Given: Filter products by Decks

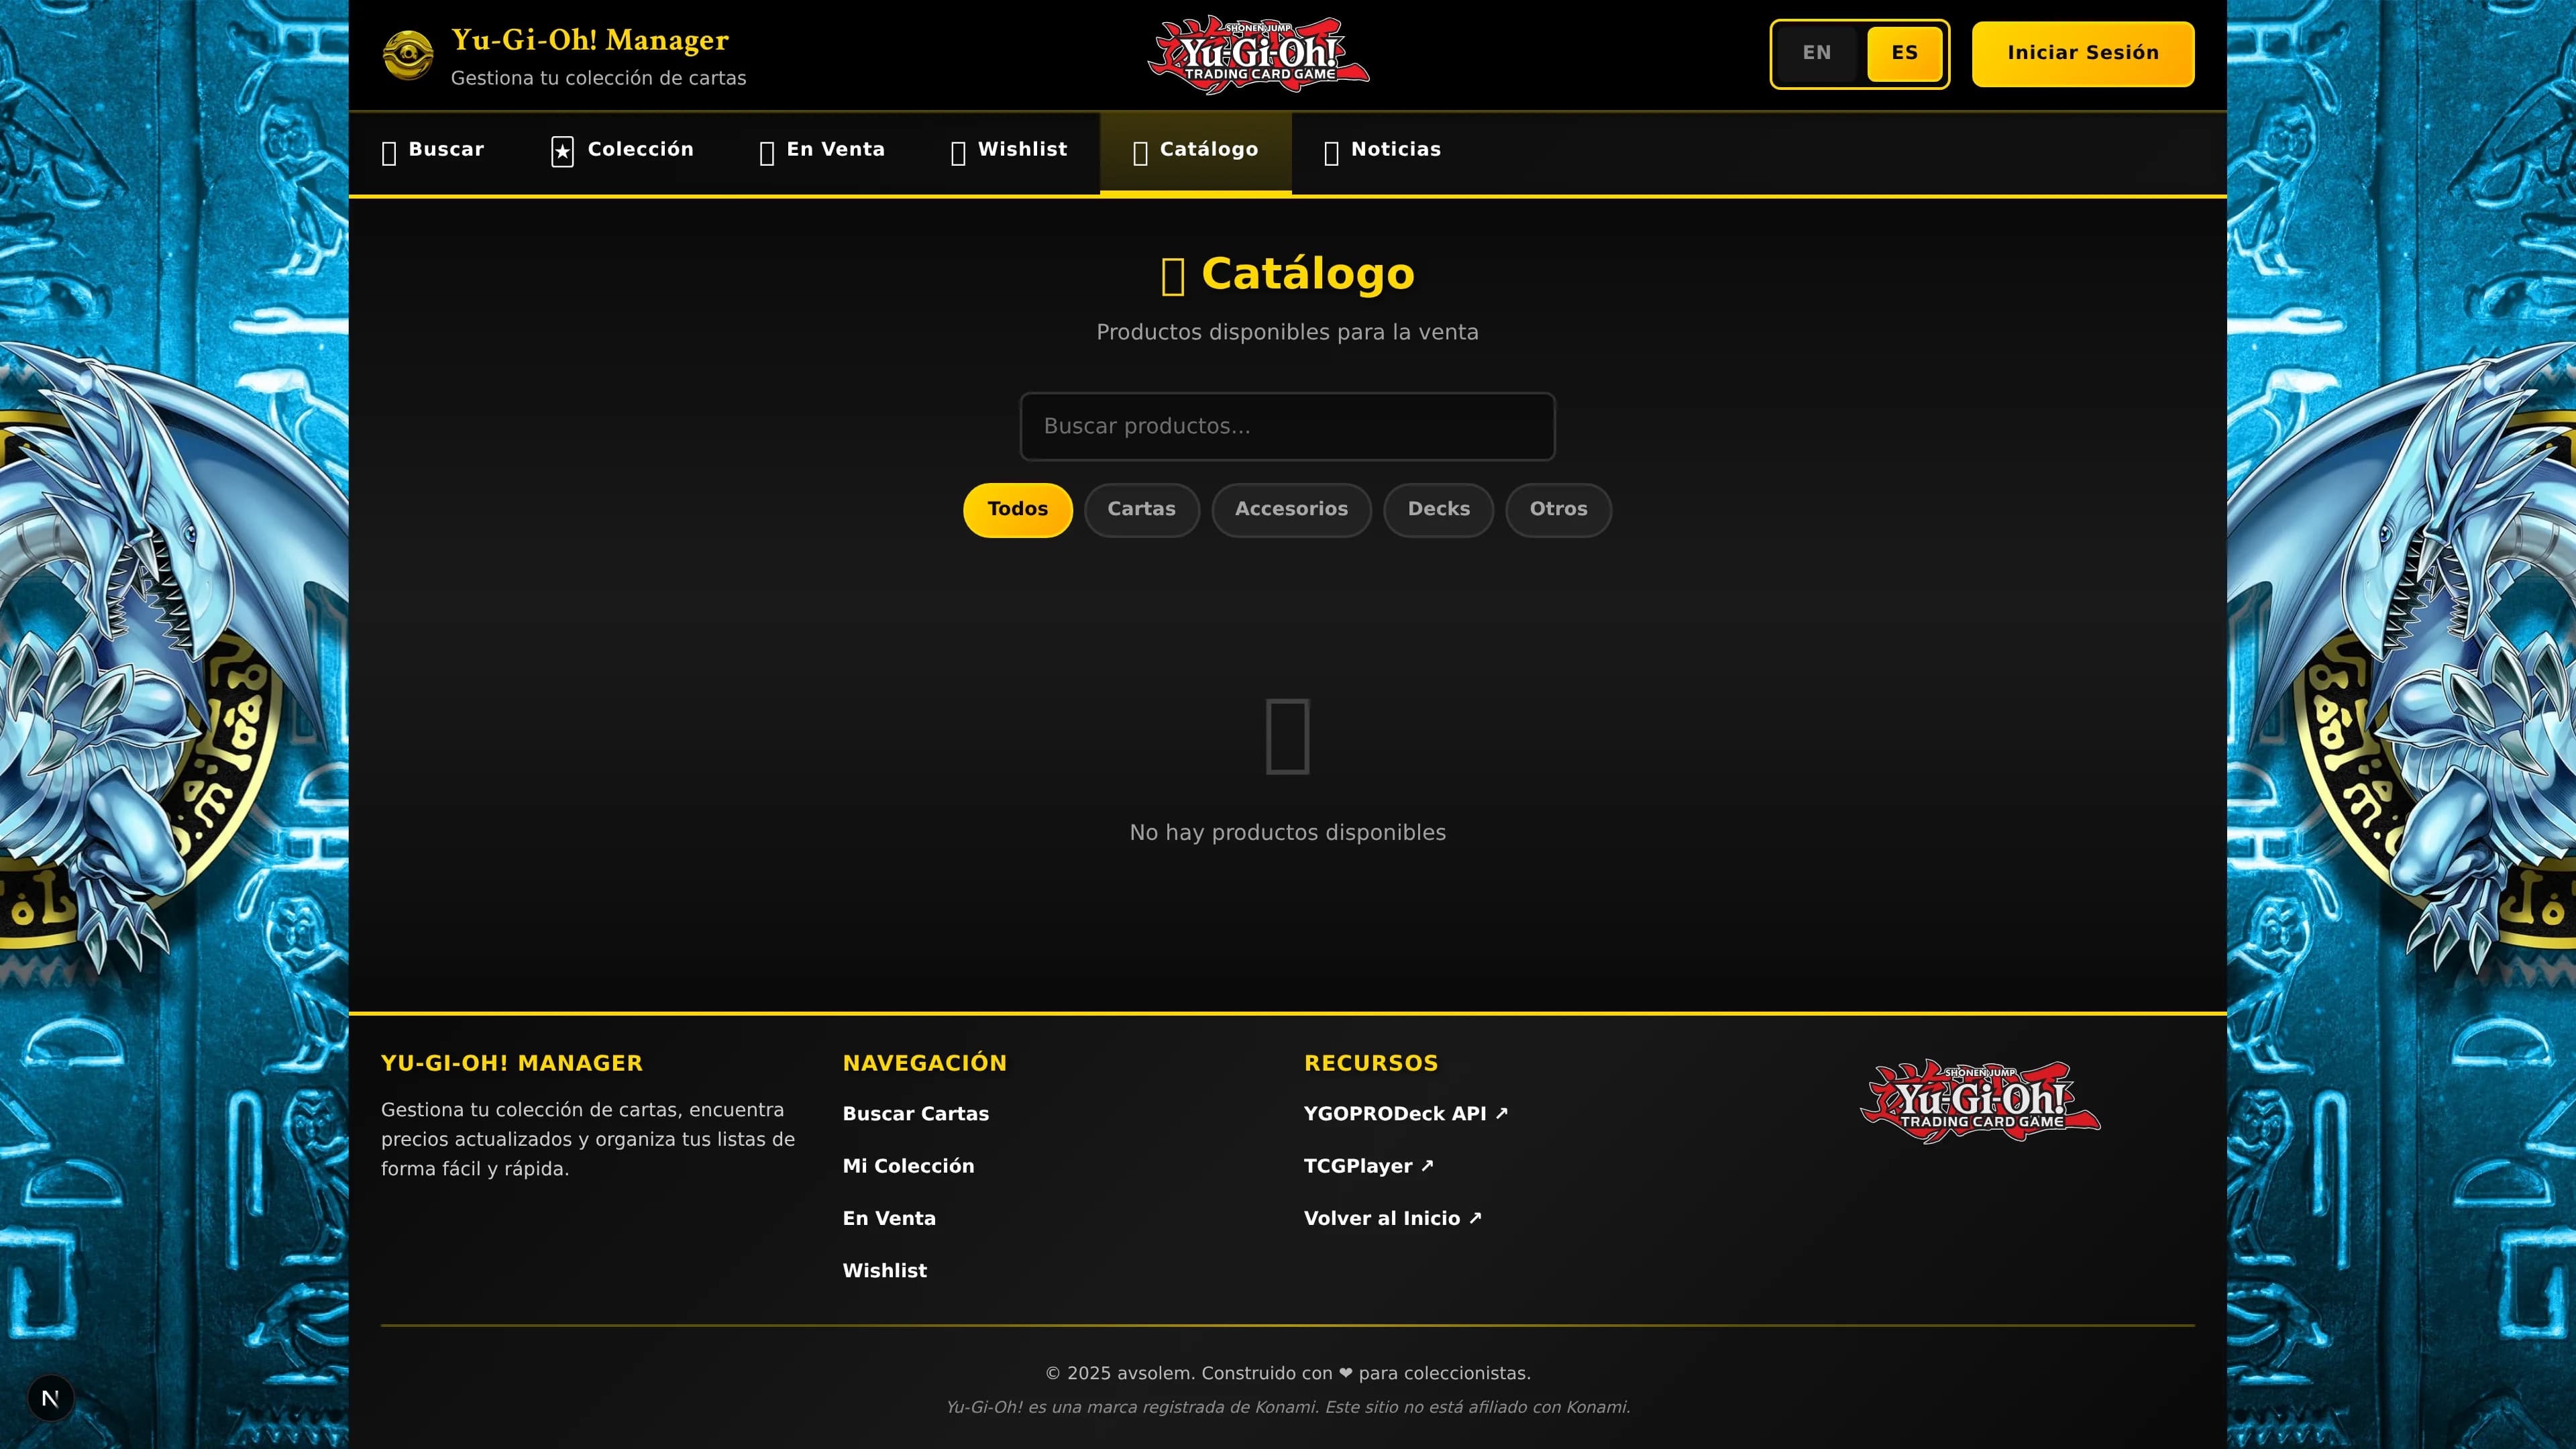Looking at the screenshot, I should click(x=1438, y=510).
